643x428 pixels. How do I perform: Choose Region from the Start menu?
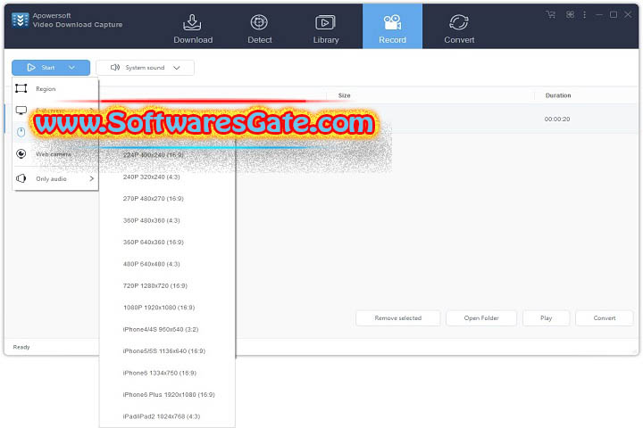55,88
